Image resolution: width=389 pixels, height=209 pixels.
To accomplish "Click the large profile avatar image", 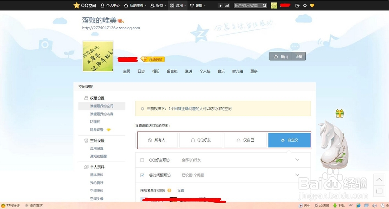I will 98,56.
